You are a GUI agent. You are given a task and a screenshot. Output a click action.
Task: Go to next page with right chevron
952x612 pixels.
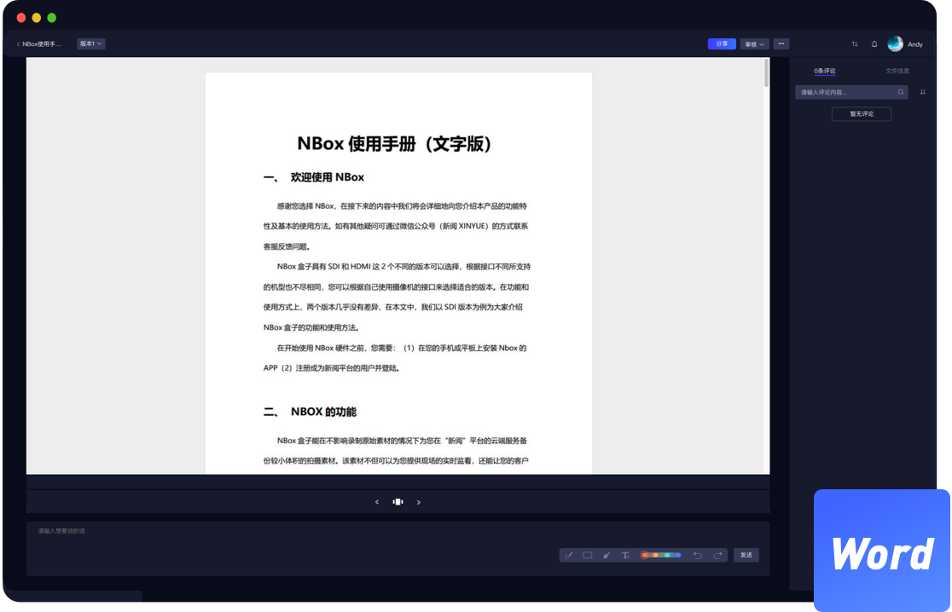click(x=418, y=502)
